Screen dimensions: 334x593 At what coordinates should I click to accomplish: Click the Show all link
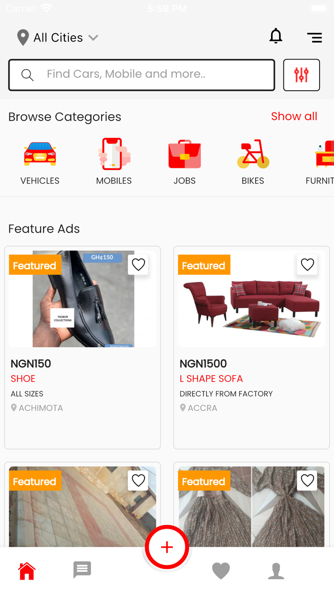pos(294,116)
